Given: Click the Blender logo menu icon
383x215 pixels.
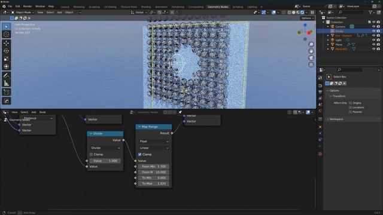Looking at the screenshot, I should pyautogui.click(x=4, y=7).
